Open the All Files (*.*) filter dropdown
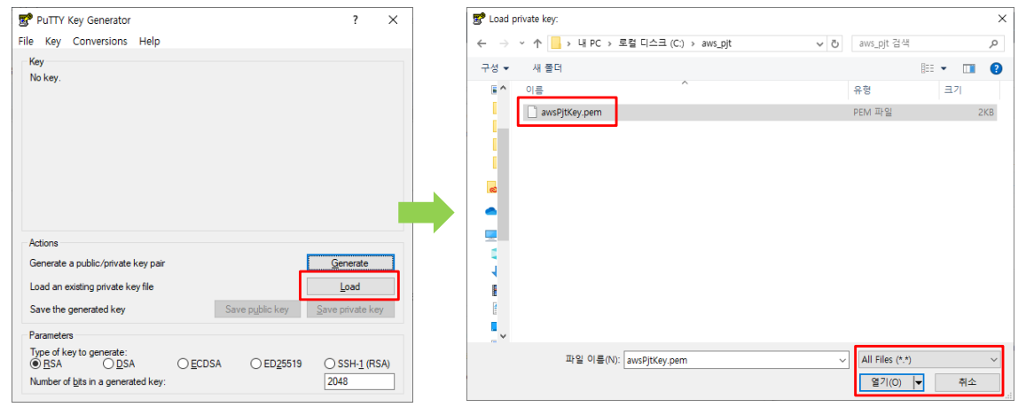This screenshot has height=415, width=1026. (x=929, y=359)
